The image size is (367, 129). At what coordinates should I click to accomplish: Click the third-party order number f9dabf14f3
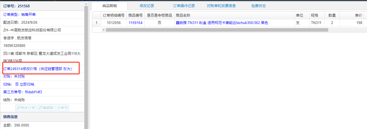33,92
